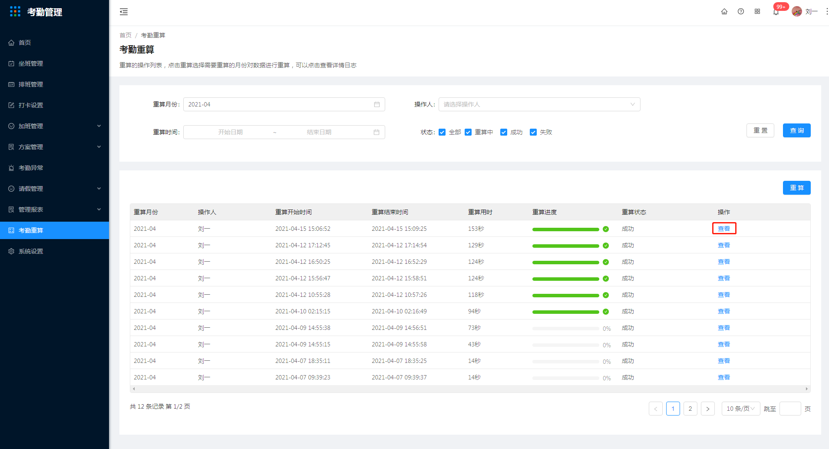
Task: Expand the 请假管理 submenu
Action: (x=99, y=189)
